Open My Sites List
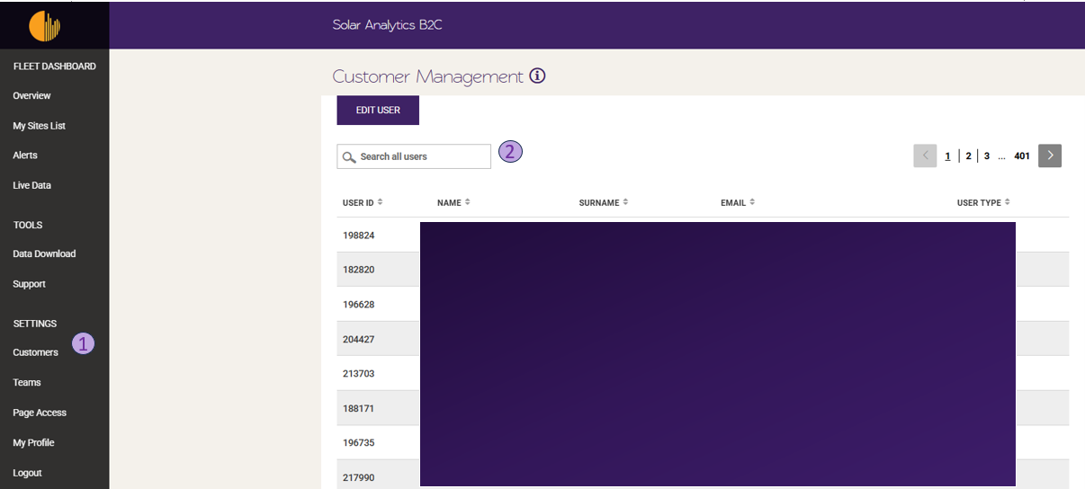1085x489 pixels. click(x=39, y=126)
